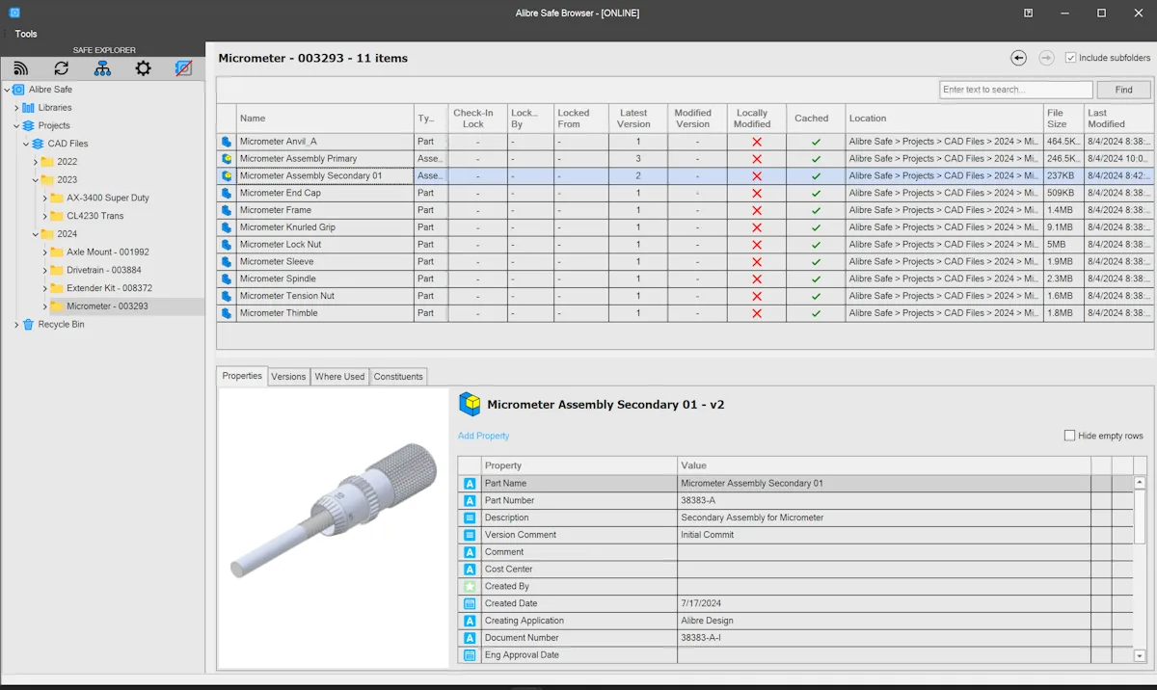Viewport: 1157px width, 690px height.
Task: Select the Constituents tab
Action: [398, 377]
